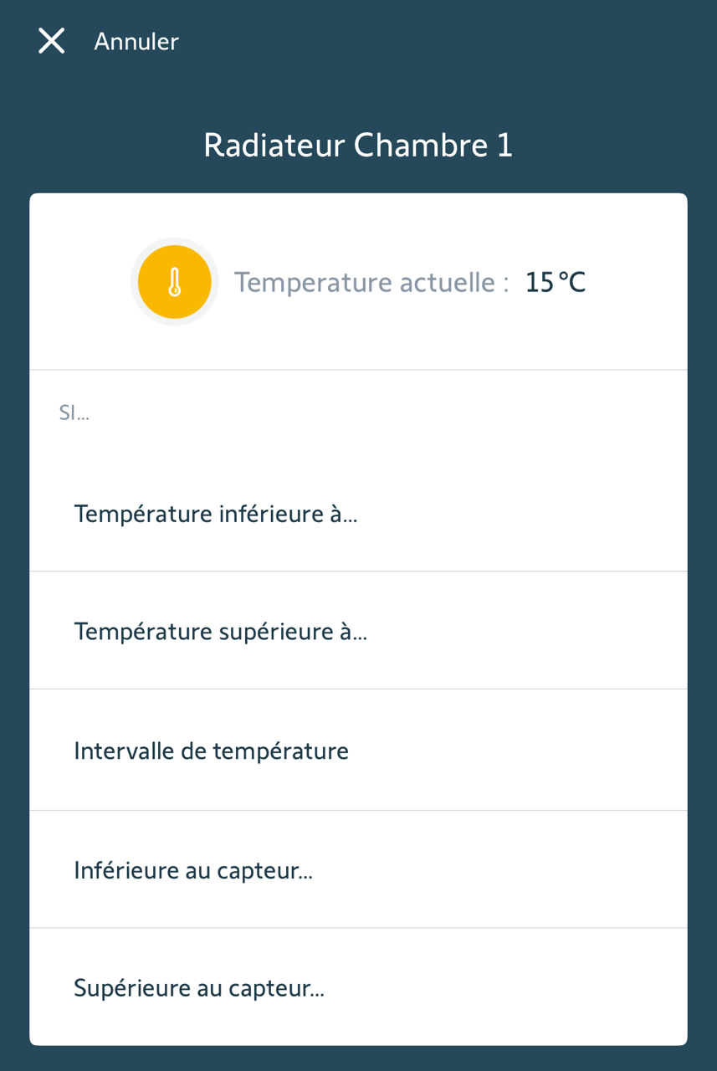Tap the yellow thermometer icon
This screenshot has width=717, height=1071.
174,282
